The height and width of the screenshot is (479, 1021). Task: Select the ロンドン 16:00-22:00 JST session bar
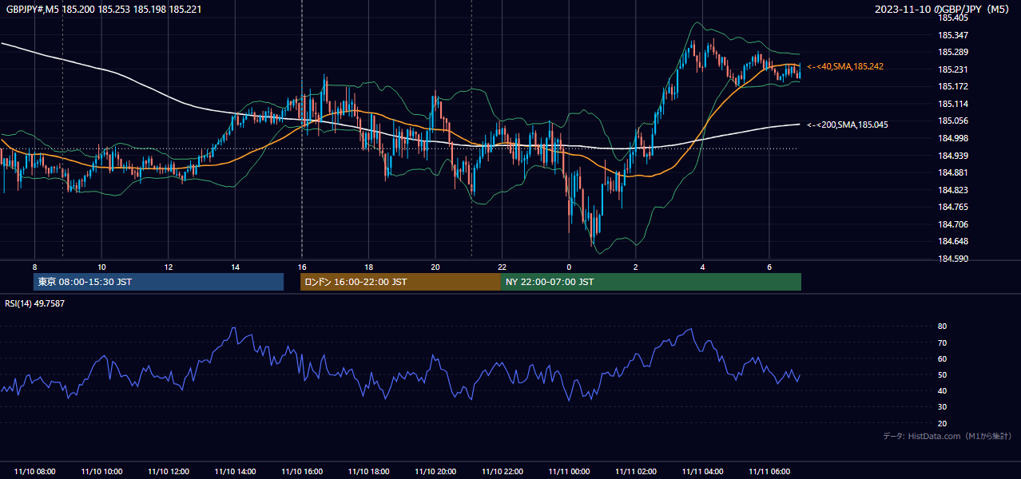(400, 282)
